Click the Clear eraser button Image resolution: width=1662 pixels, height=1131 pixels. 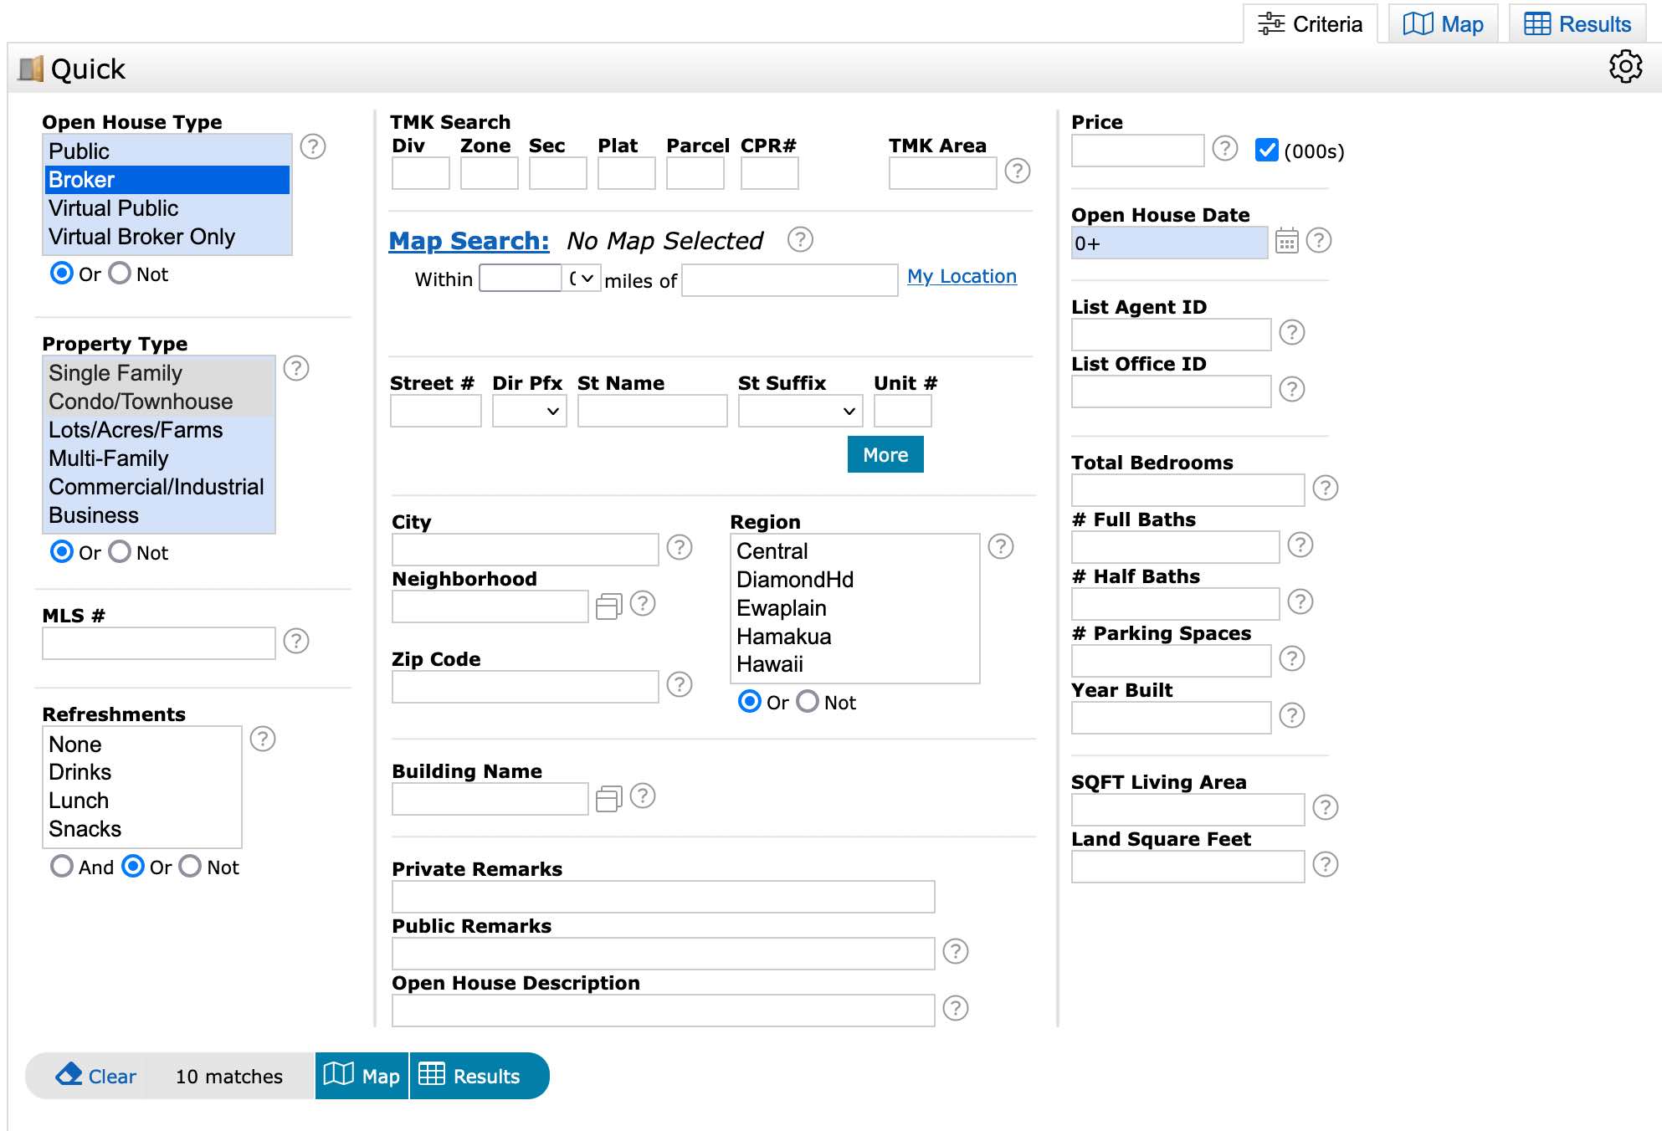point(95,1076)
